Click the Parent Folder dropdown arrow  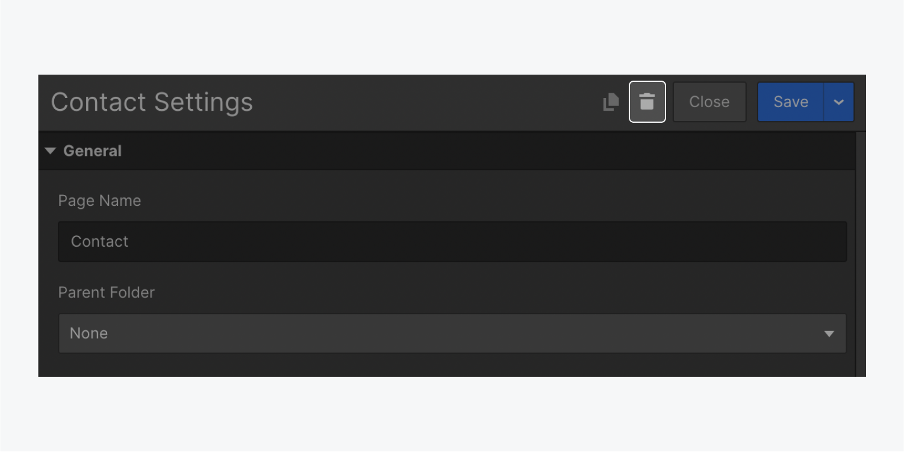pos(829,333)
